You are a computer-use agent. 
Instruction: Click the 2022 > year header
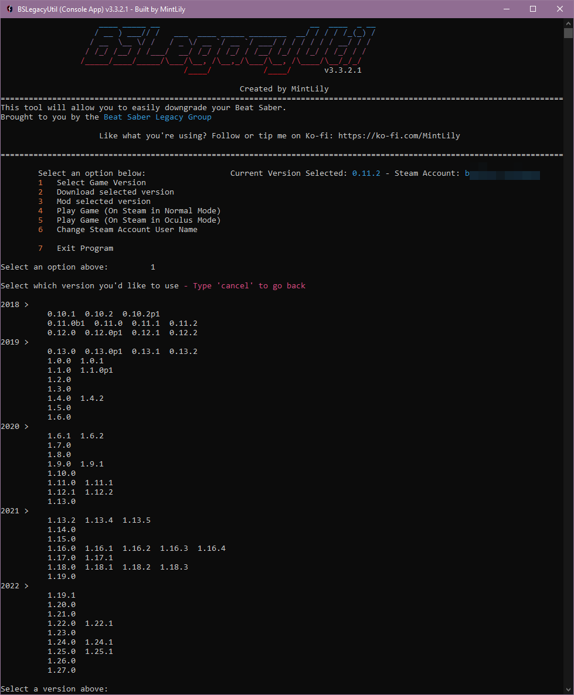click(15, 586)
